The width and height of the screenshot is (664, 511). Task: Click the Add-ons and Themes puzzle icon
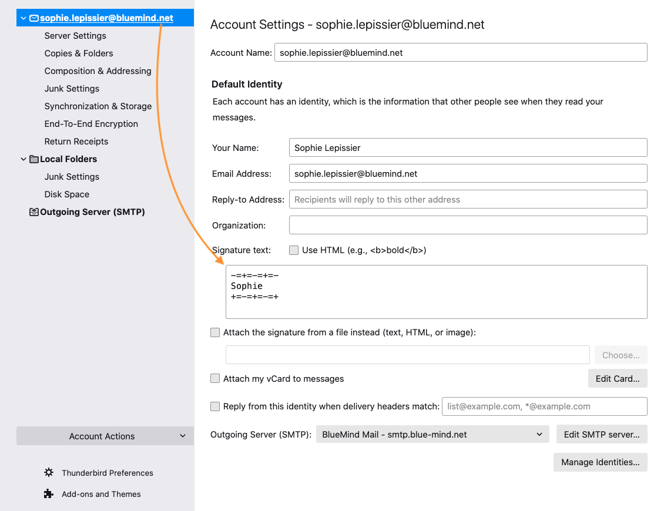click(49, 493)
